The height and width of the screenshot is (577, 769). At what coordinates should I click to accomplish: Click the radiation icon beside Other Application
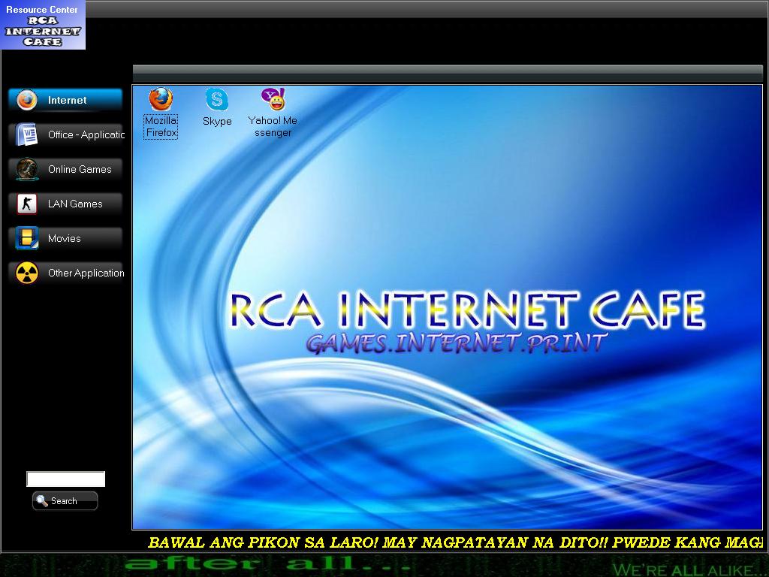coord(26,273)
